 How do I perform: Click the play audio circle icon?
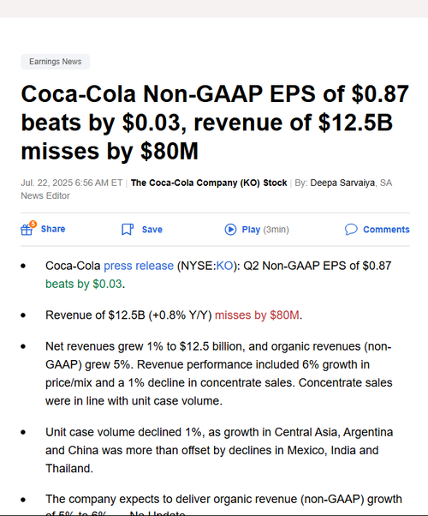coord(230,230)
